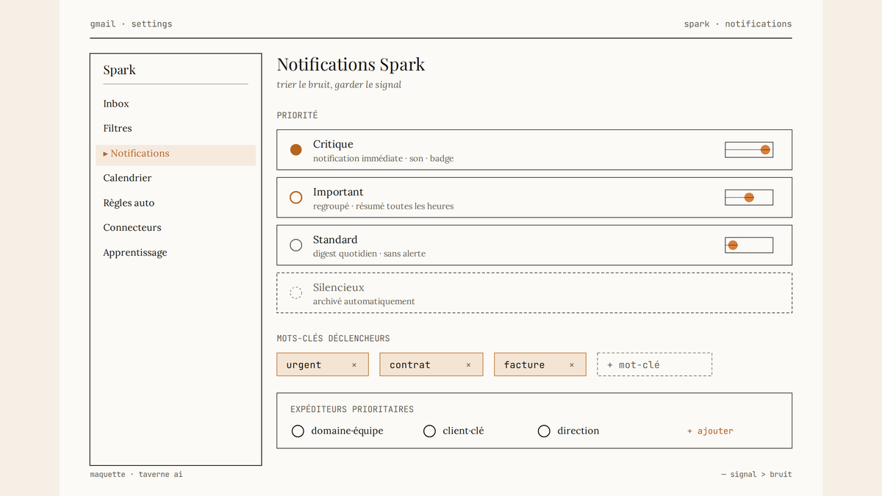Remove the urgent keyword chip
882x496 pixels.
pos(354,365)
